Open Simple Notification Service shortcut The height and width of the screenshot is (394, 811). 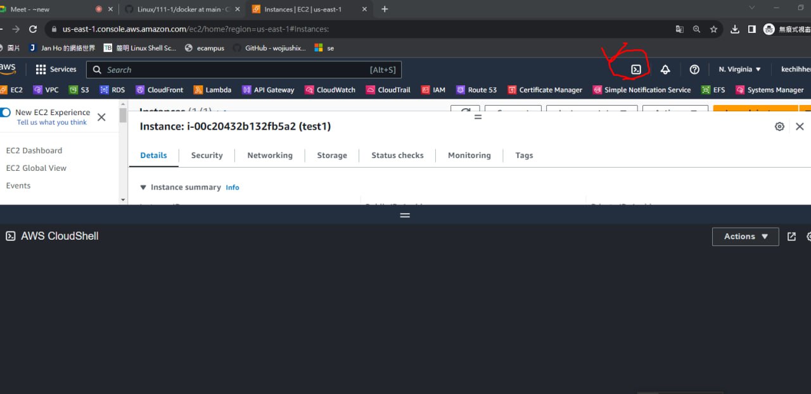tap(642, 90)
